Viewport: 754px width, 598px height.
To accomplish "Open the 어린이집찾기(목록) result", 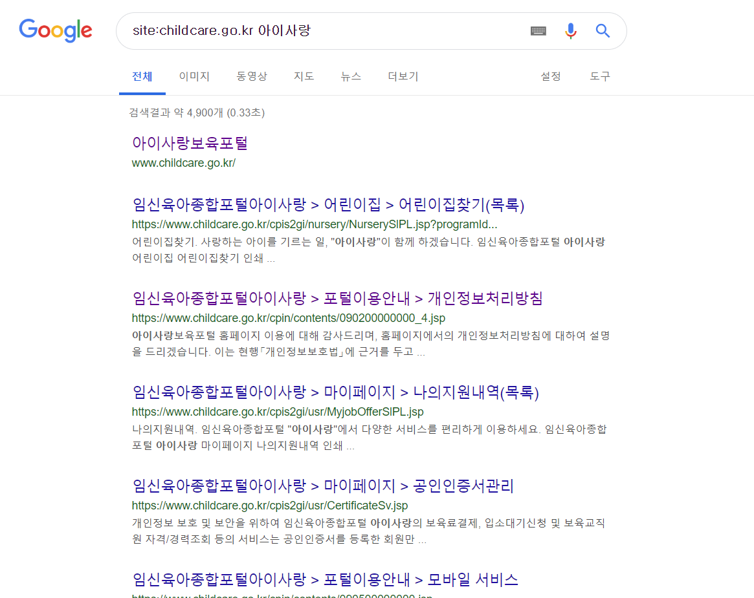I will [327, 205].
